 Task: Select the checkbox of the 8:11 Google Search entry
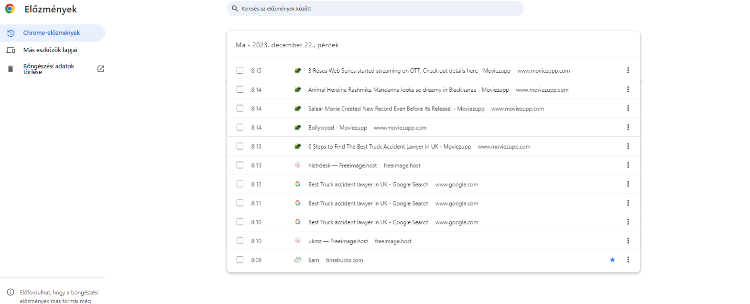coord(240,203)
